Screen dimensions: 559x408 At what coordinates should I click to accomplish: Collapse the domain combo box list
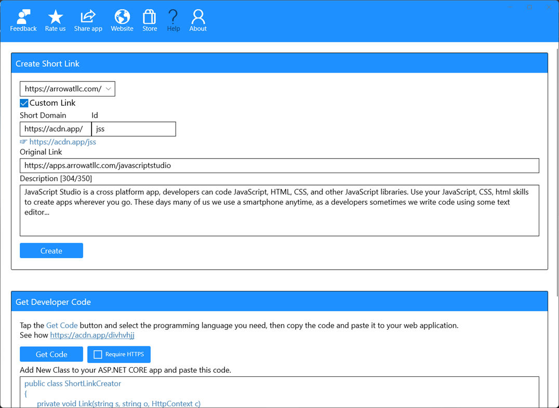[109, 89]
